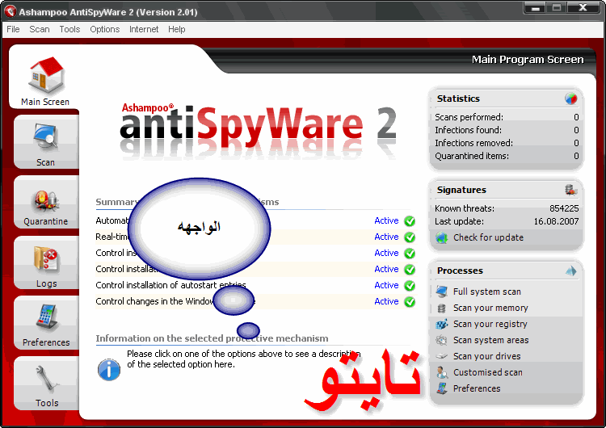
Task: Click the 'Known threats:' value 854225
Action: (564, 208)
